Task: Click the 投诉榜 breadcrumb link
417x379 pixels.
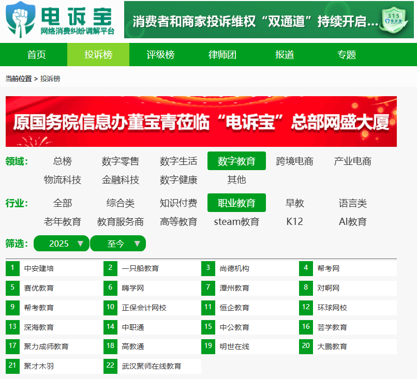Action: 50,79
